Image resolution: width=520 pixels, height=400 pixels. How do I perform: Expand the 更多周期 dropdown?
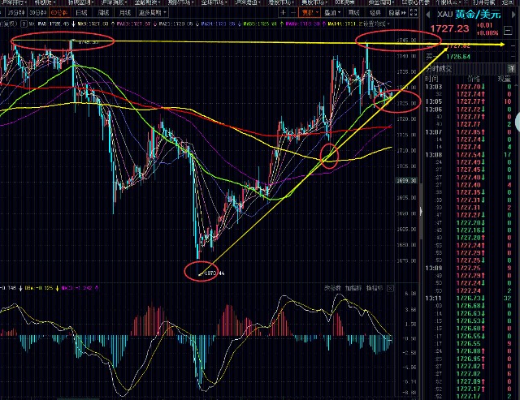153,13
